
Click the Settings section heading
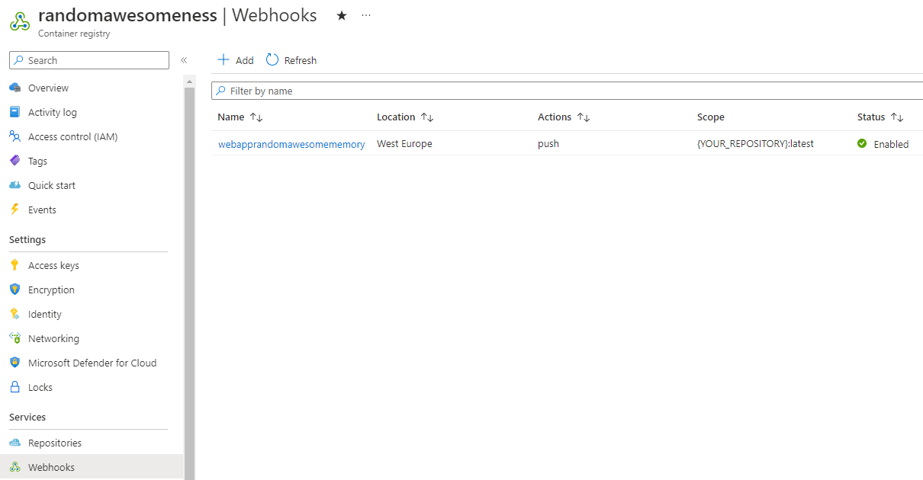click(27, 239)
